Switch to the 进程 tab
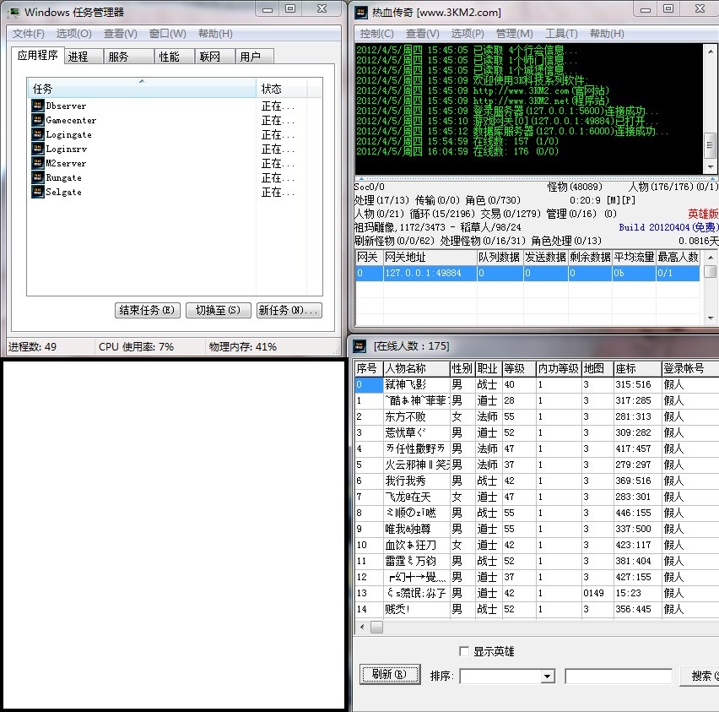 [78, 57]
